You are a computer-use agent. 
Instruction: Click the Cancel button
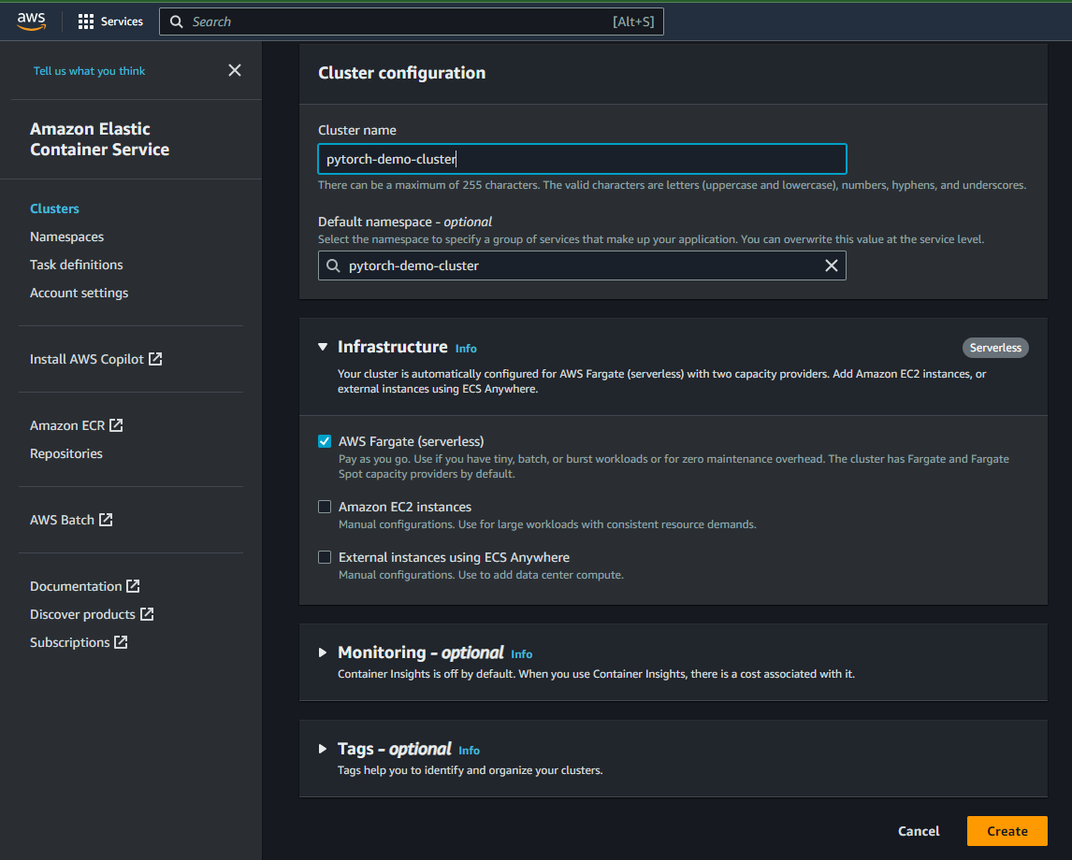click(x=919, y=831)
